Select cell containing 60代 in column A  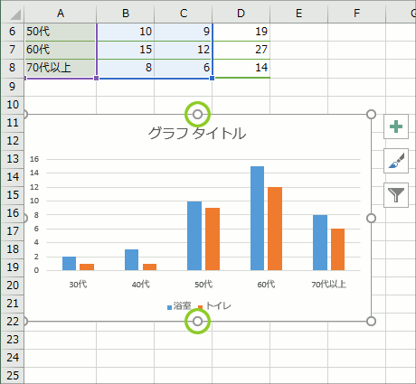[61, 50]
